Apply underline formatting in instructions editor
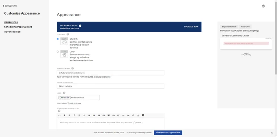 79,115
